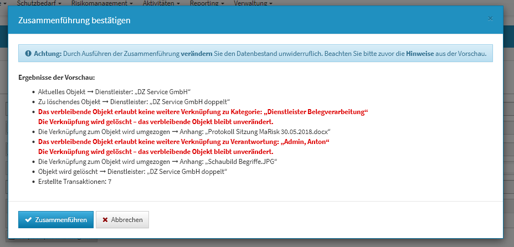The image size is (514, 247).
Task: Open the Verwaltung menu
Action: click(x=253, y=3)
